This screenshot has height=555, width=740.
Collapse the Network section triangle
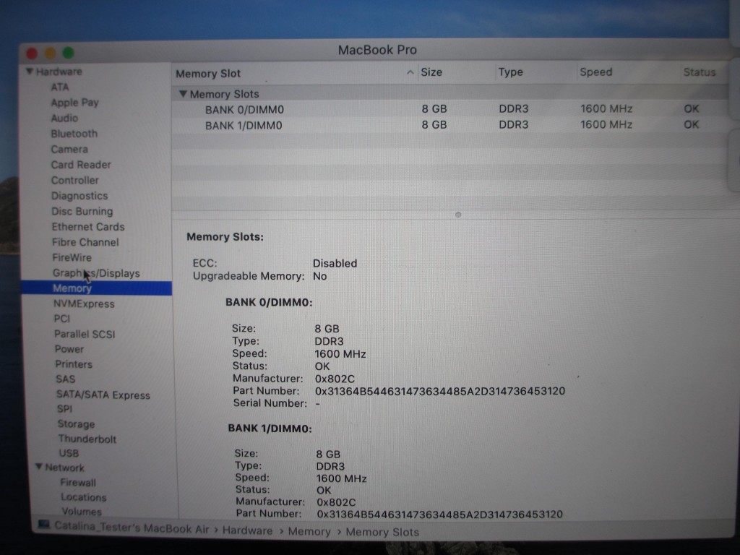(x=39, y=467)
